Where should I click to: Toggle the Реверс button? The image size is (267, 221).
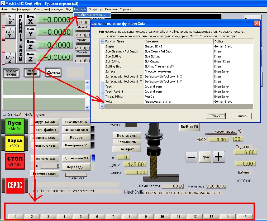click(x=76, y=138)
